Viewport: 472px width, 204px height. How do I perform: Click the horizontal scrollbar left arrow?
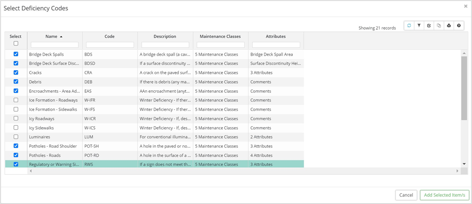31,171
